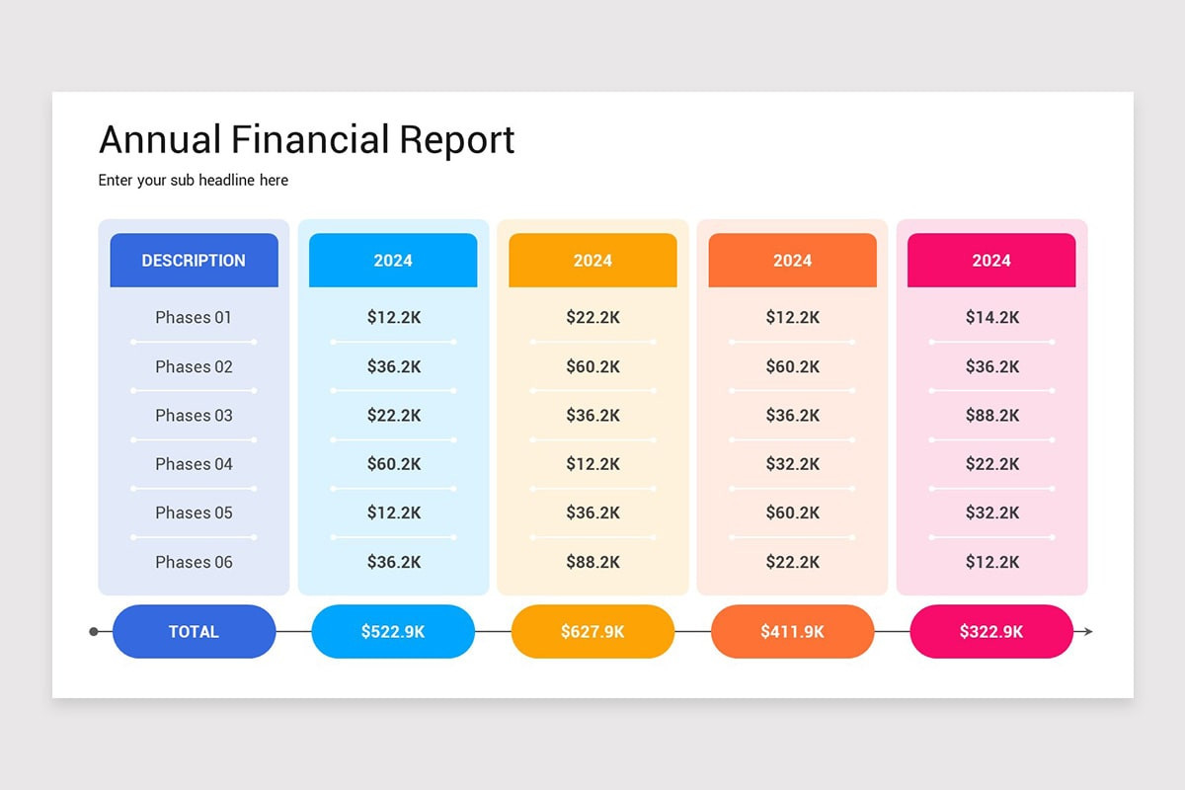Click the $14.2K value in the pink column

pyautogui.click(x=992, y=317)
